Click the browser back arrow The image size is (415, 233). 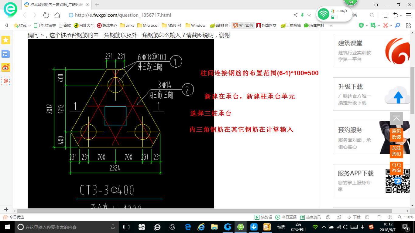(25, 15)
